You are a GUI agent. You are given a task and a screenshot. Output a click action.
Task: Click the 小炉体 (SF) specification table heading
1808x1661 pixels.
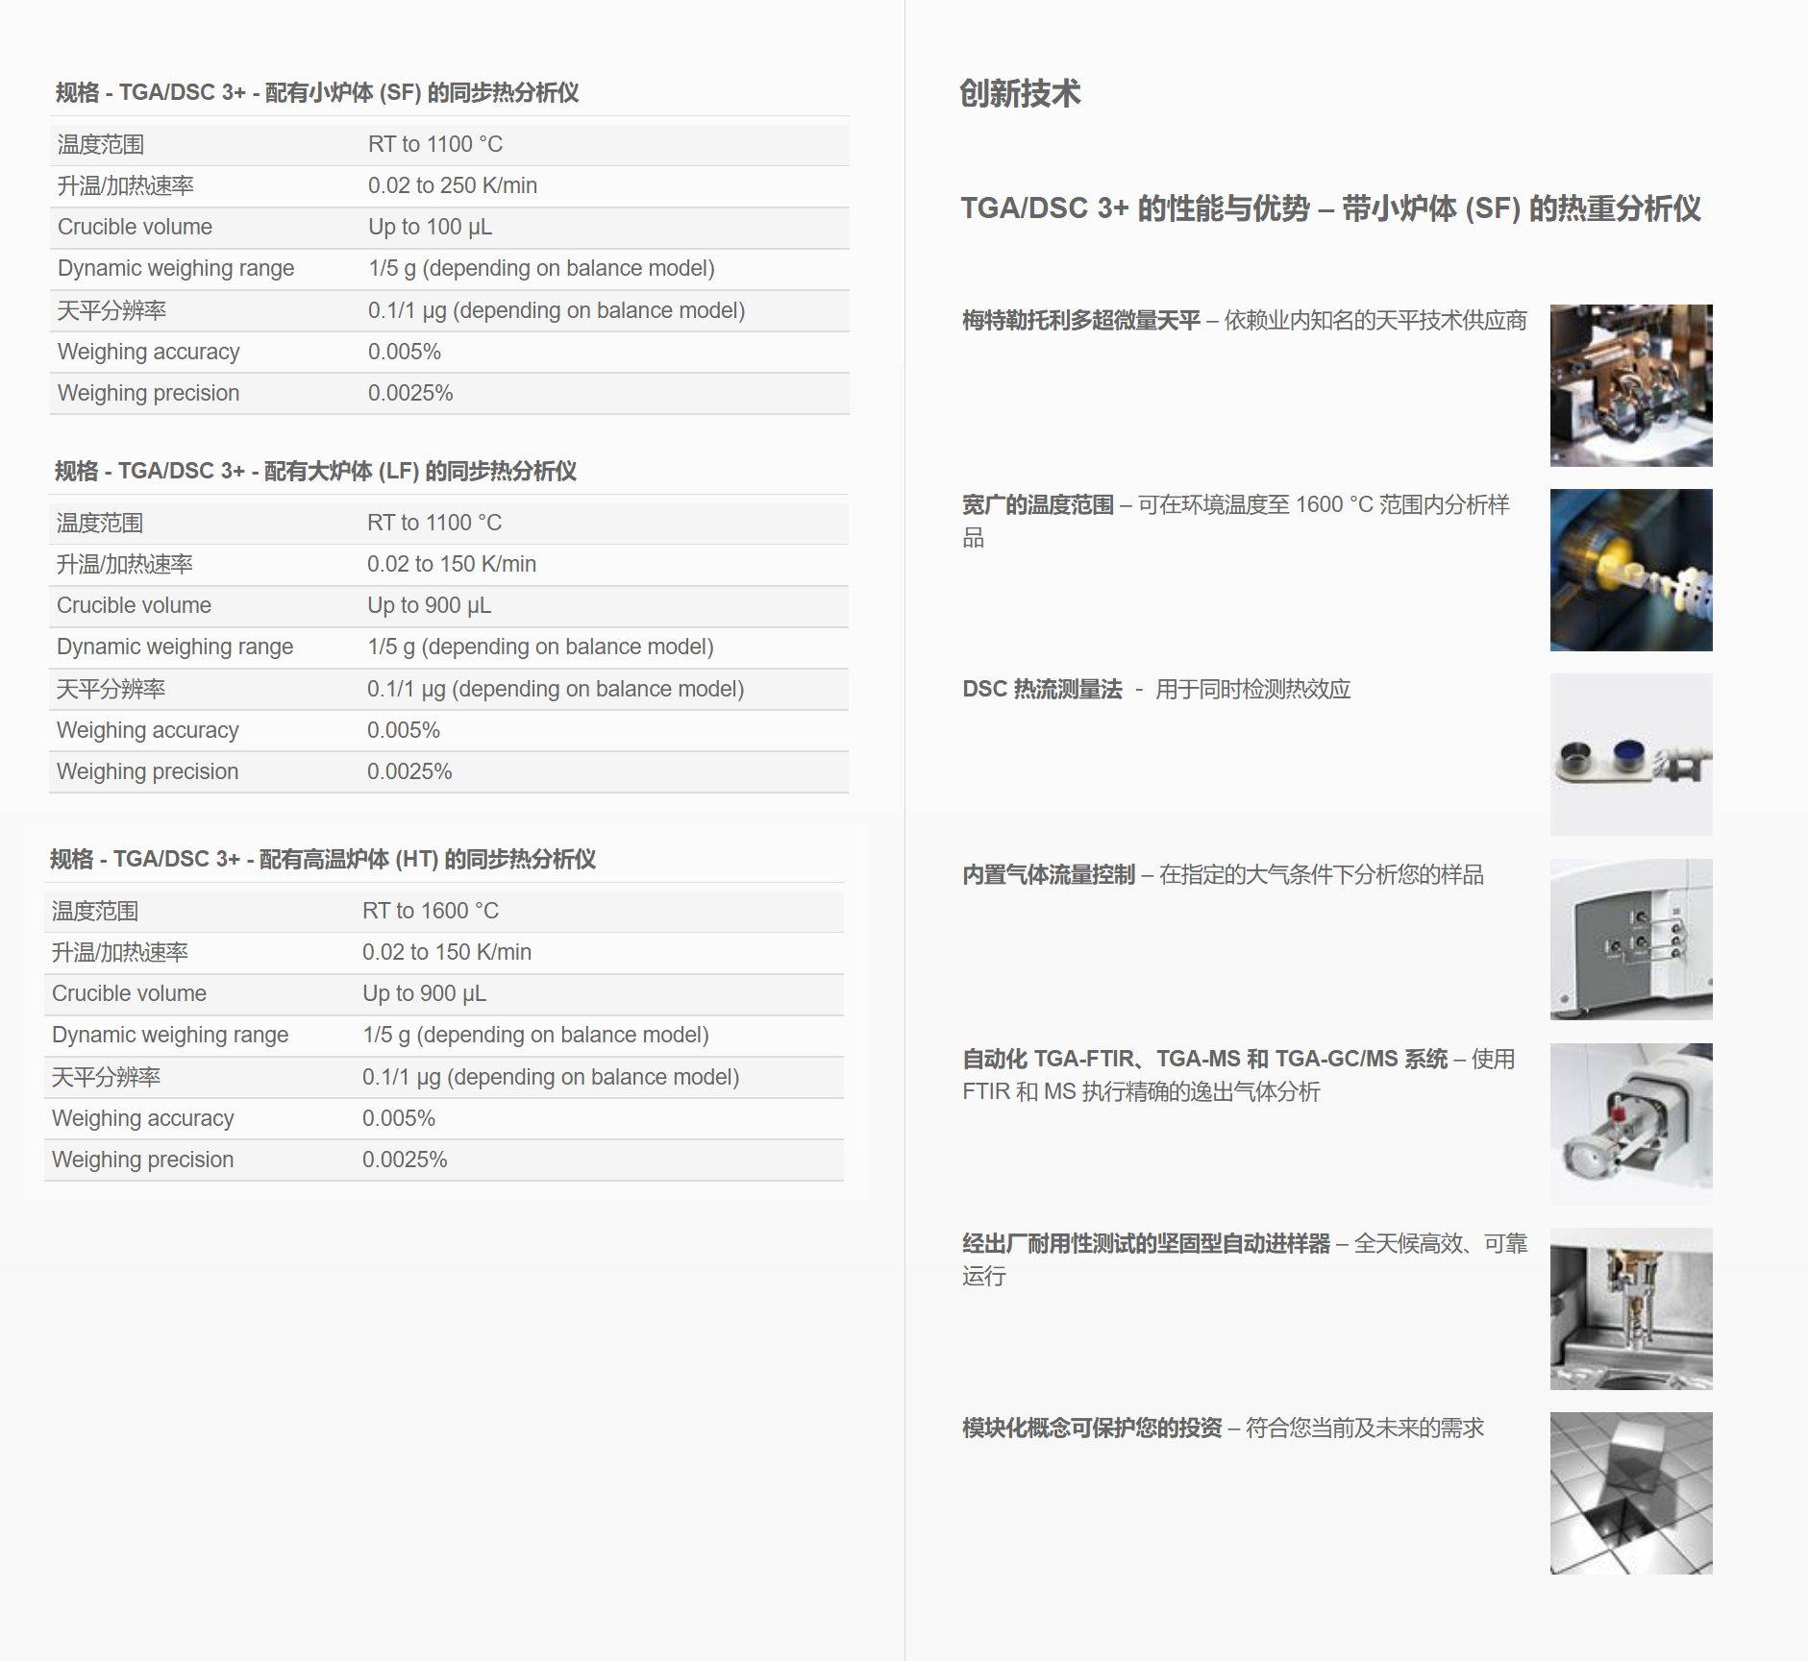tap(317, 92)
